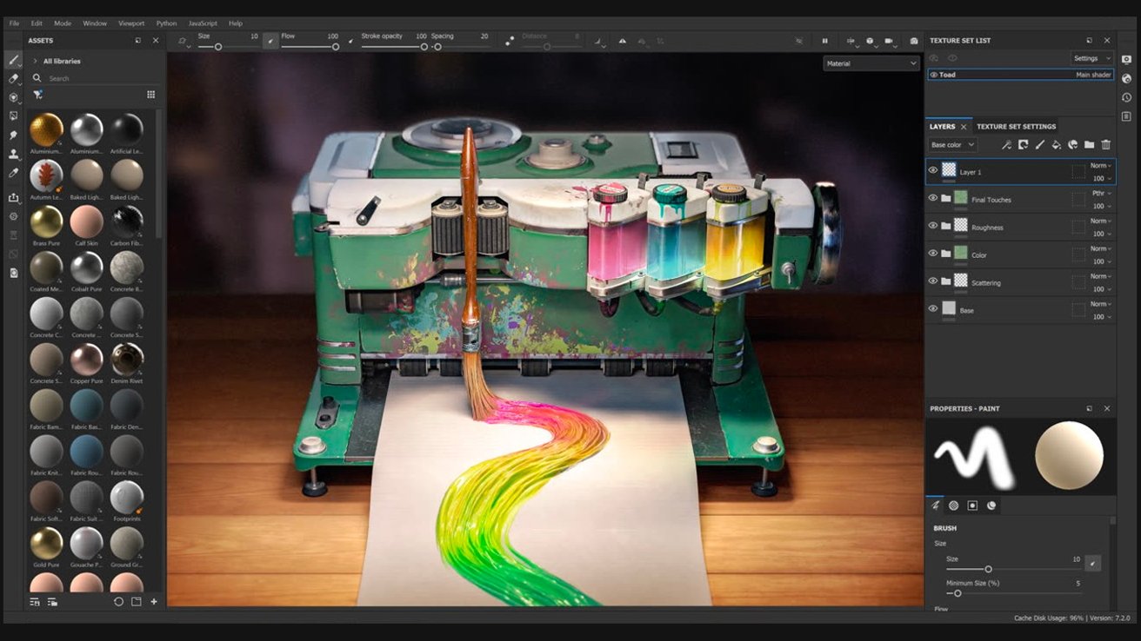Switch to Texture Set Settings tab

[x=1016, y=127]
